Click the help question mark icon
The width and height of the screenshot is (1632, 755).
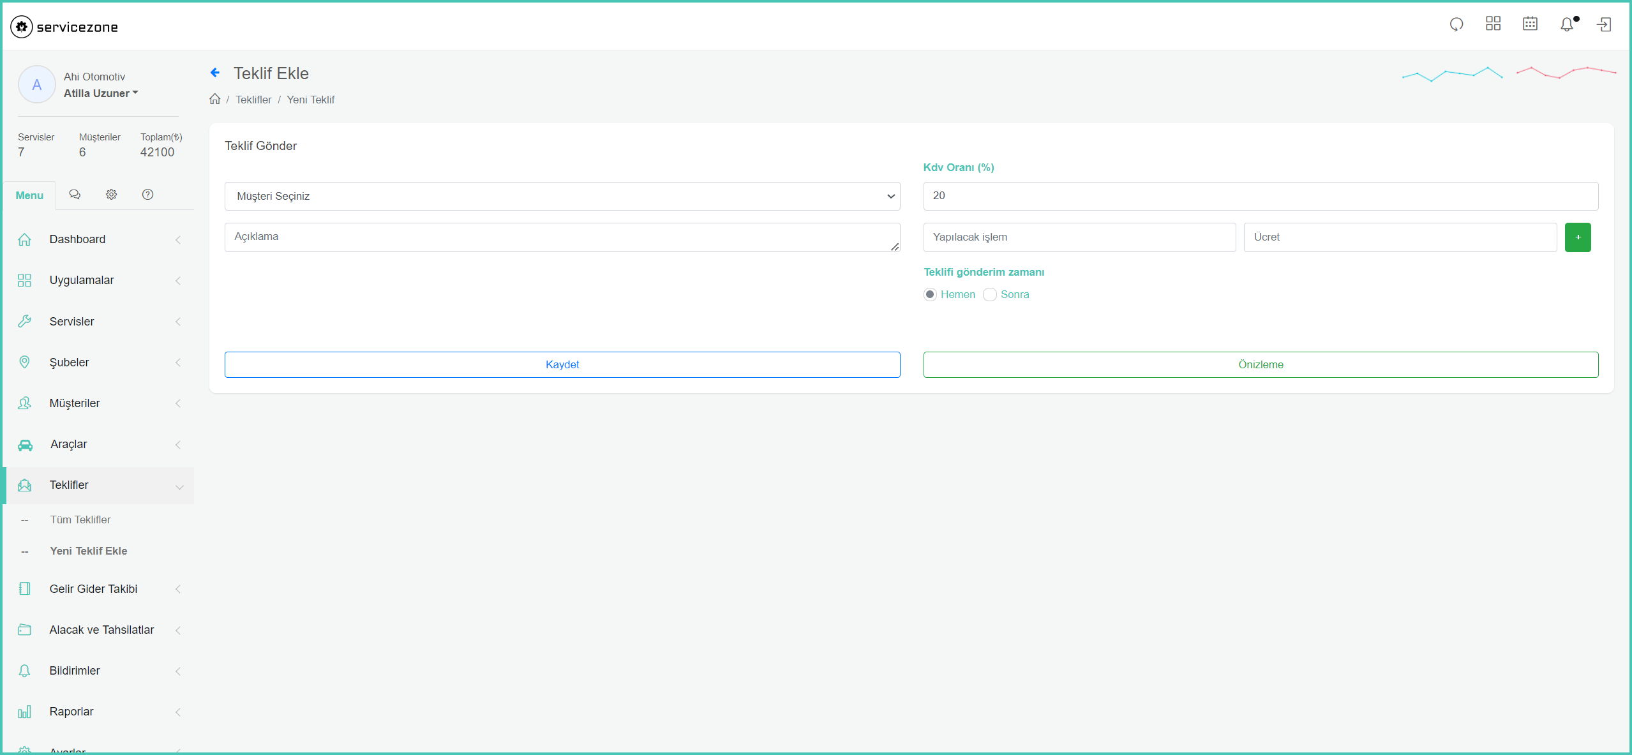tap(147, 195)
